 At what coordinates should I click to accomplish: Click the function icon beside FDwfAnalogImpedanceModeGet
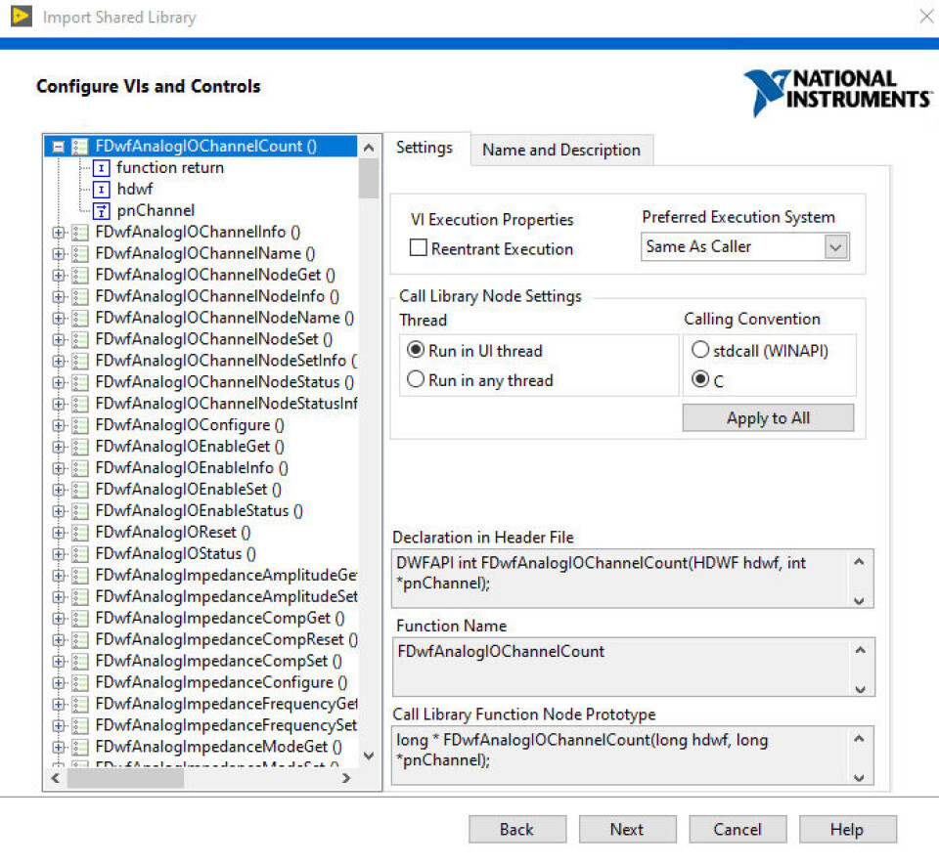tap(79, 747)
